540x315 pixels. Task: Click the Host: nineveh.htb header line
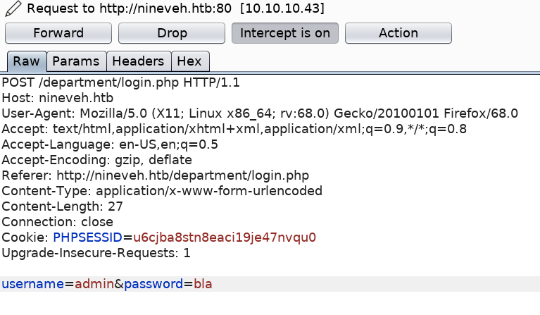coord(57,98)
